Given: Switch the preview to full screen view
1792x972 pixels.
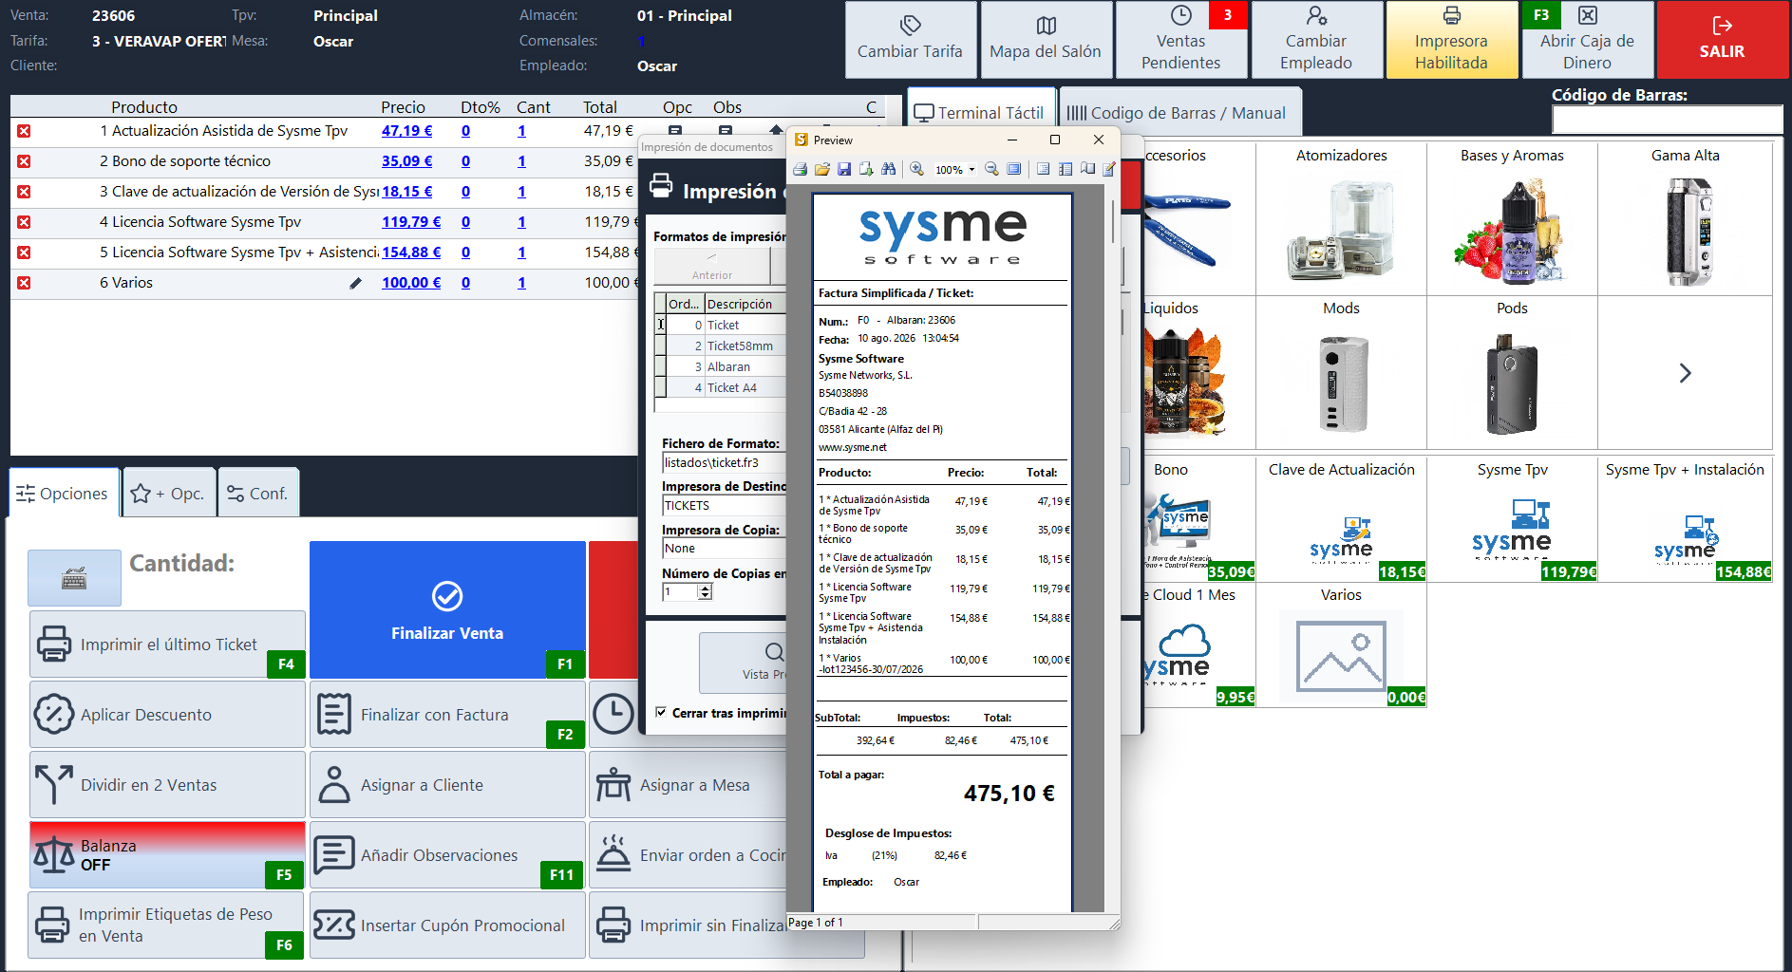Looking at the screenshot, I should click(1014, 169).
